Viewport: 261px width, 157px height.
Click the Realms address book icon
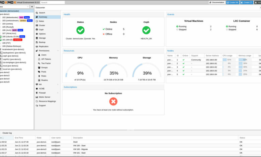click(39, 80)
